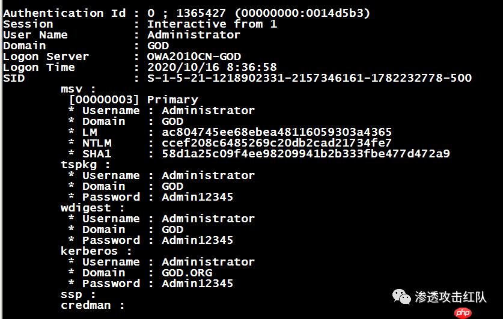Click the credman section label
The width and height of the screenshot is (503, 319).
click(x=93, y=305)
